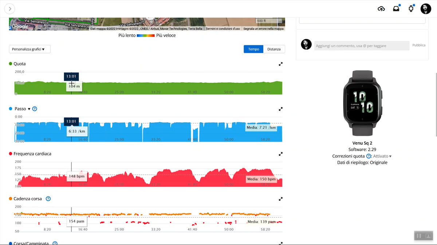
Task: Open the inbox notifications icon
Action: pos(396,9)
